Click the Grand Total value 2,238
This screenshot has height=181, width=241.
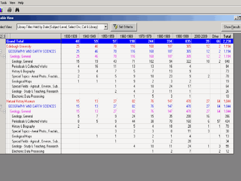tap(227, 41)
